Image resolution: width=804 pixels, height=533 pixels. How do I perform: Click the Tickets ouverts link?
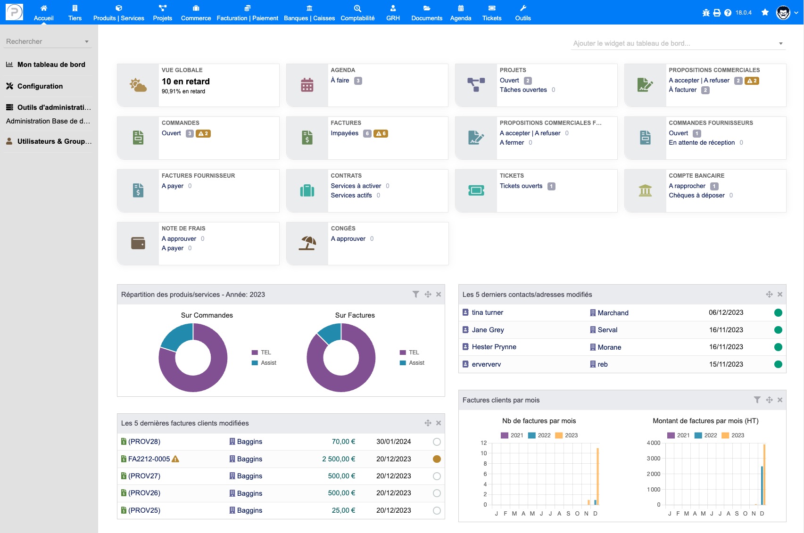click(521, 186)
